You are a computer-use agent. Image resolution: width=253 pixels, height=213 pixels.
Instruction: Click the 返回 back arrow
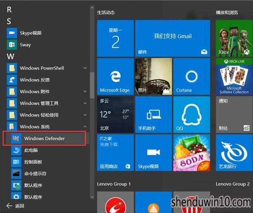[9, 206]
